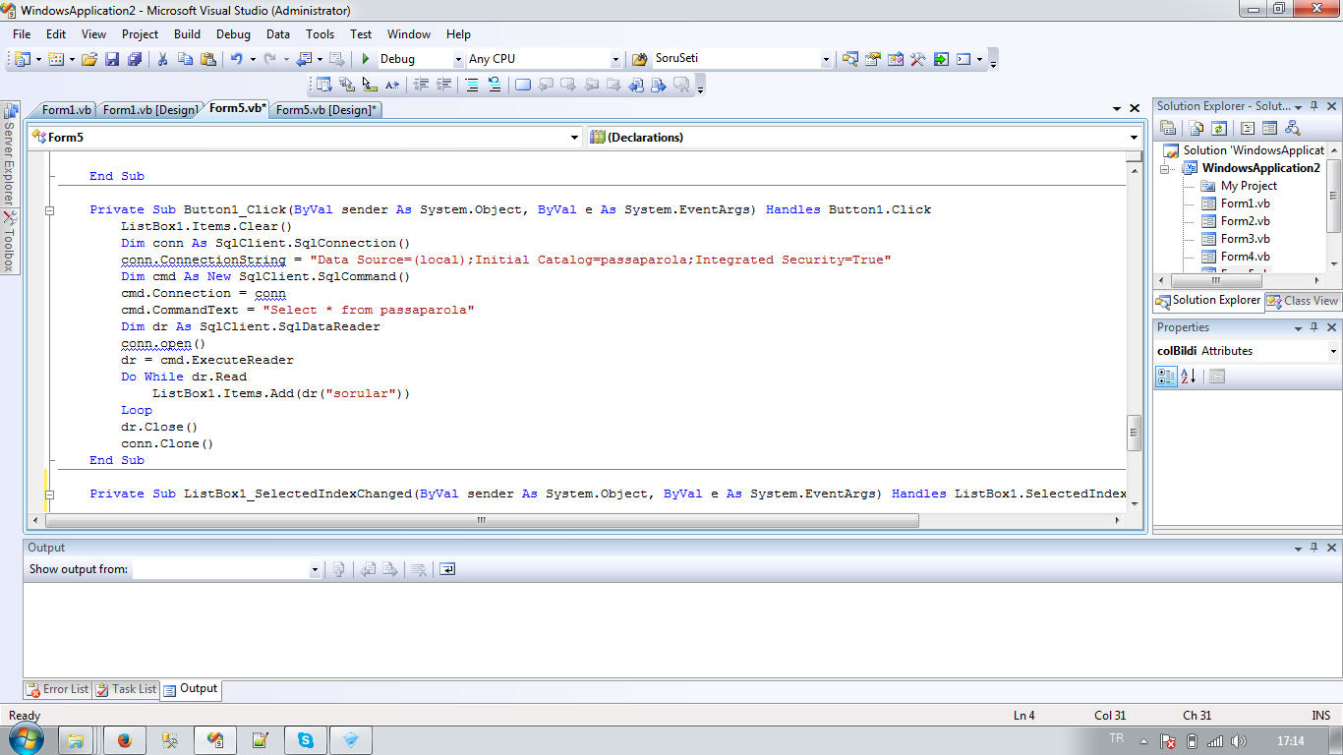Open the Build menu

[187, 33]
